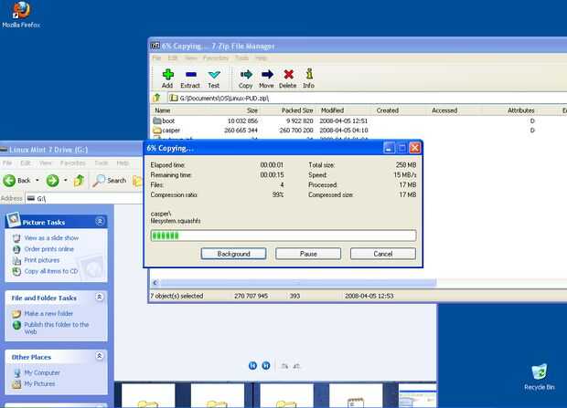Sort by Created column in 7-Zip

387,110
